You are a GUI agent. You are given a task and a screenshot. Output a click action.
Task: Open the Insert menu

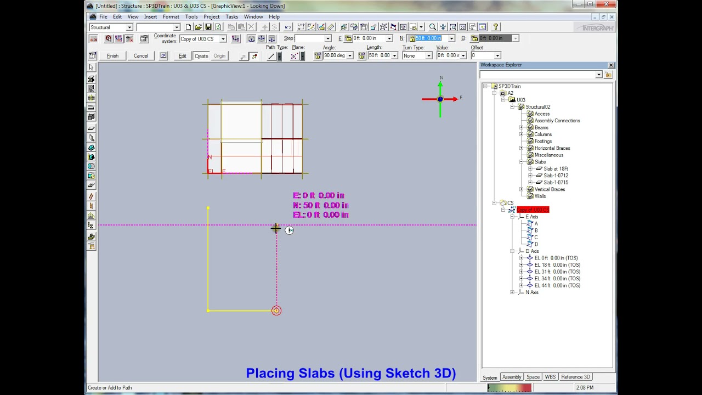point(150,17)
